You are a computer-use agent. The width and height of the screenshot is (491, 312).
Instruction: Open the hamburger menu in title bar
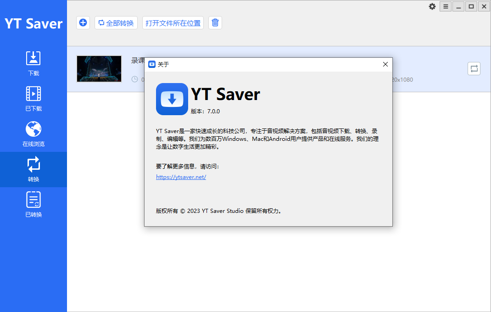click(446, 6)
